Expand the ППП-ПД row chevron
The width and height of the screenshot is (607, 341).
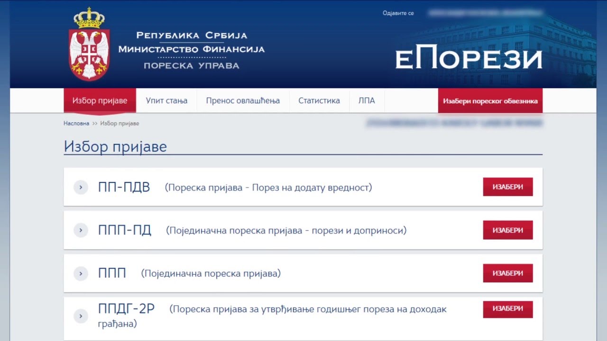81,230
